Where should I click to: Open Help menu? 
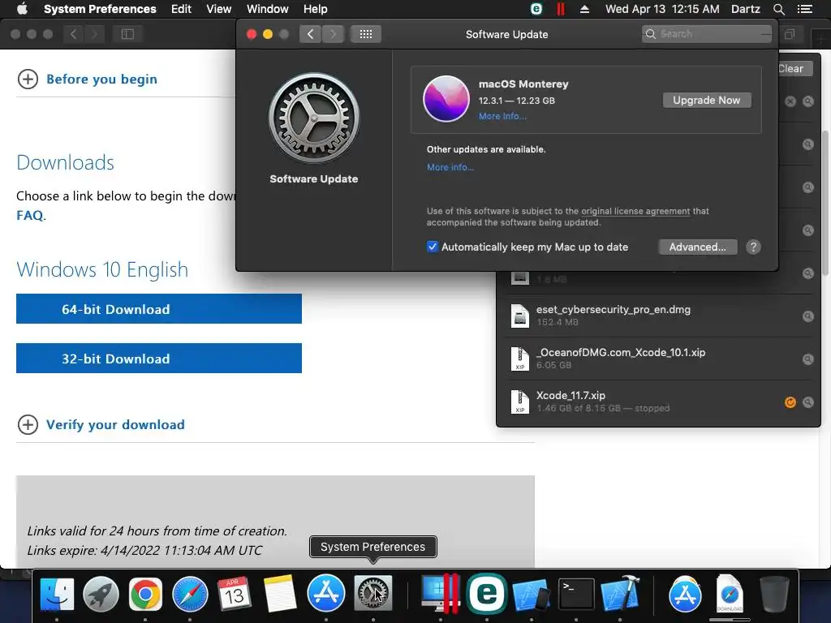(315, 9)
